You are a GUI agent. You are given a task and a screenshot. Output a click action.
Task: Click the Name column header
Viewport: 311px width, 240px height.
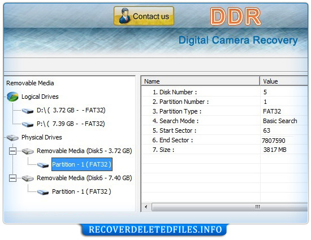pyautogui.click(x=201, y=81)
